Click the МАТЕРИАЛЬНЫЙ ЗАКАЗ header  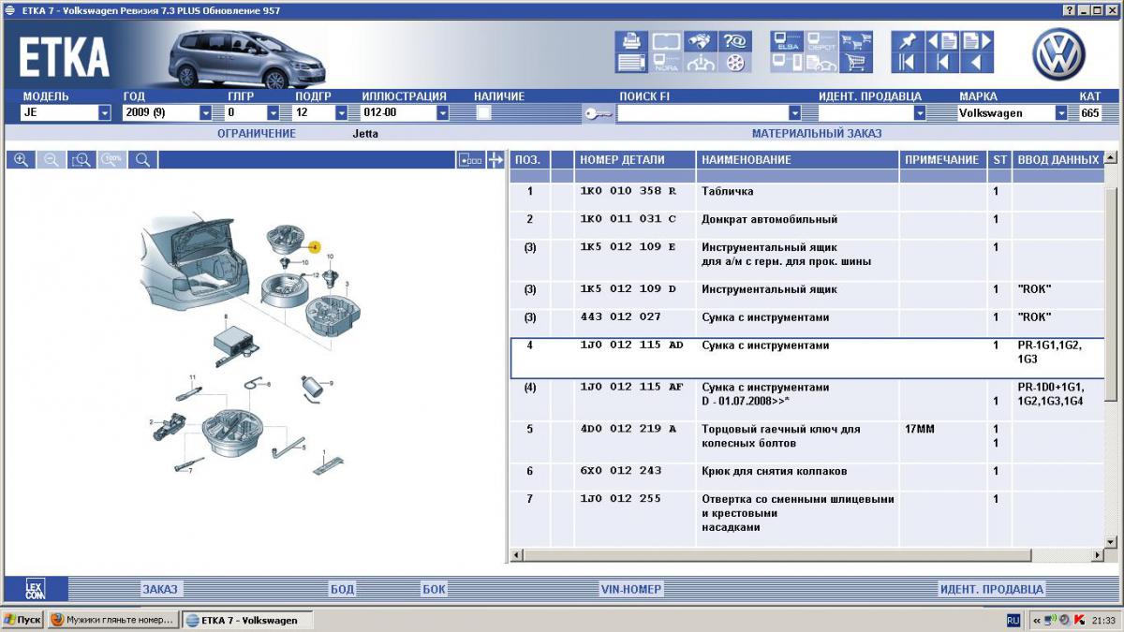click(817, 134)
